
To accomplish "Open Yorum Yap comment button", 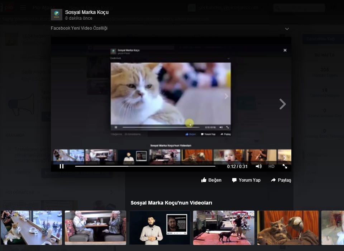I will [246, 180].
